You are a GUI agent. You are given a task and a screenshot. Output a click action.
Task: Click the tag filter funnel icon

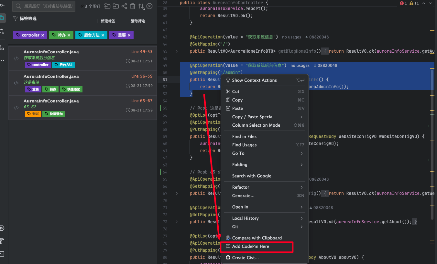click(15, 18)
